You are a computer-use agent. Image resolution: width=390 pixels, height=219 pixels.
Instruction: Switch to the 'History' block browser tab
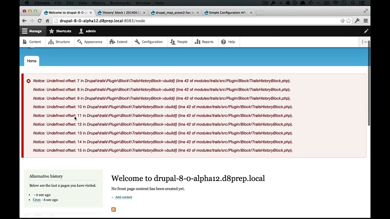coord(122,12)
